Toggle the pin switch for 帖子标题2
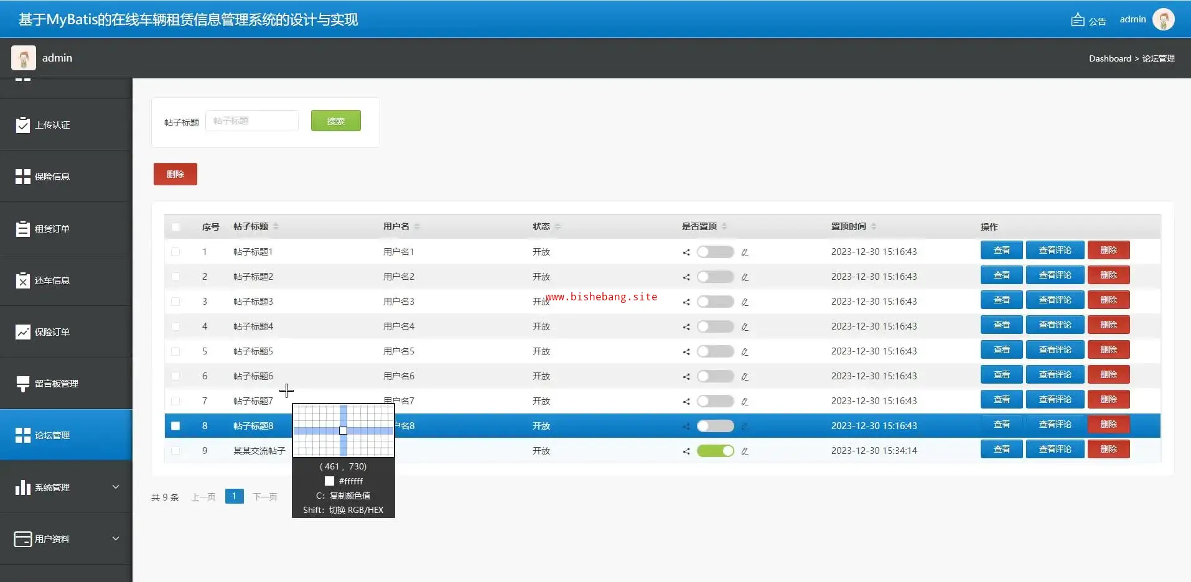The width and height of the screenshot is (1191, 582). (x=715, y=277)
